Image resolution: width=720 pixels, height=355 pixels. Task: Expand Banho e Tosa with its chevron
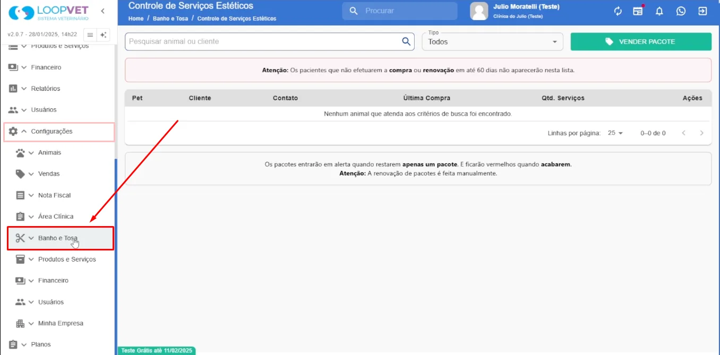pyautogui.click(x=31, y=238)
